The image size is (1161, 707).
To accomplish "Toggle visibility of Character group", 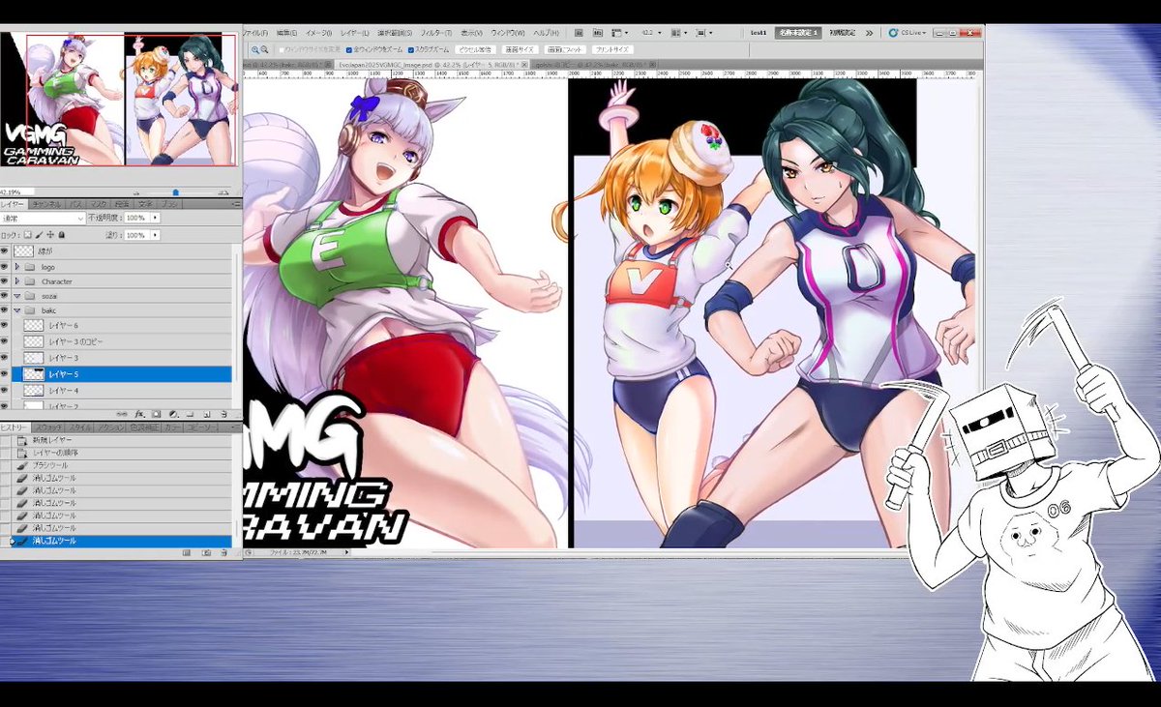I will pyautogui.click(x=6, y=281).
